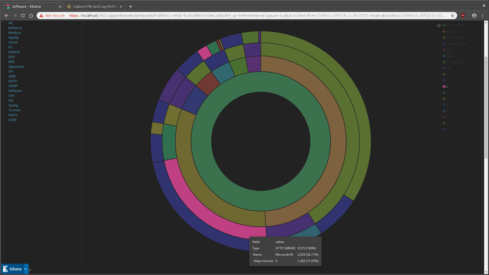Go to the browser home page icon
This screenshot has width=489, height=275.
(x=31, y=16)
